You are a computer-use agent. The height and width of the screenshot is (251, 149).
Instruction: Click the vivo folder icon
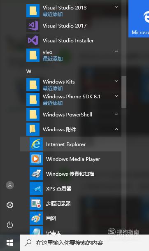click(33, 55)
